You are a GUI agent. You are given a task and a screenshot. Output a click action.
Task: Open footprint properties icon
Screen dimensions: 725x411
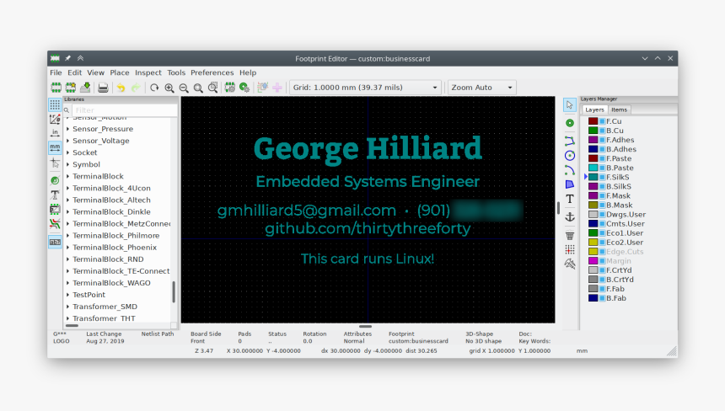pyautogui.click(x=230, y=88)
